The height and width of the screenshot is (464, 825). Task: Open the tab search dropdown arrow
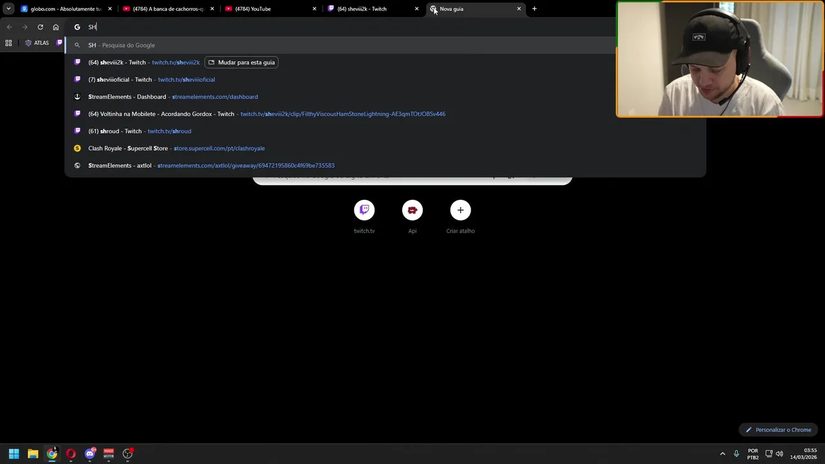point(8,9)
